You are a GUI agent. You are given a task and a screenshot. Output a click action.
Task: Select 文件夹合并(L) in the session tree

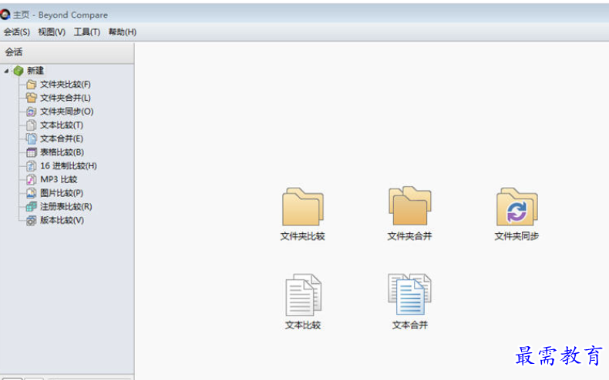tap(66, 98)
